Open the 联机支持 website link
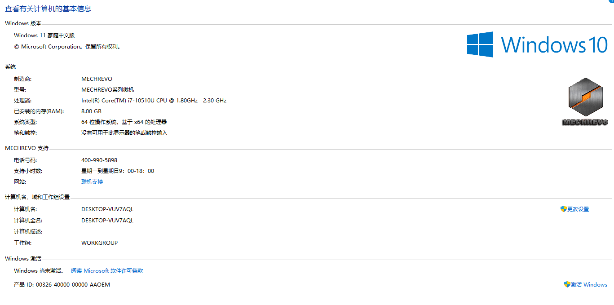The image size is (614, 305). 92,182
